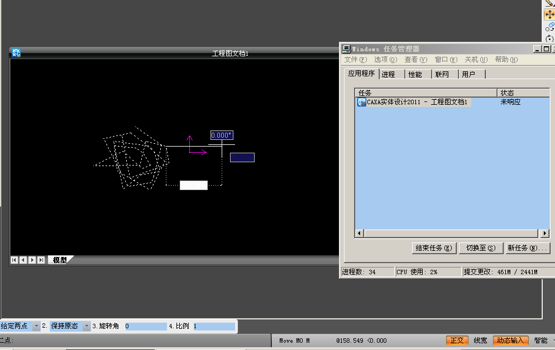Click 结束任务(E) button

coord(434,248)
